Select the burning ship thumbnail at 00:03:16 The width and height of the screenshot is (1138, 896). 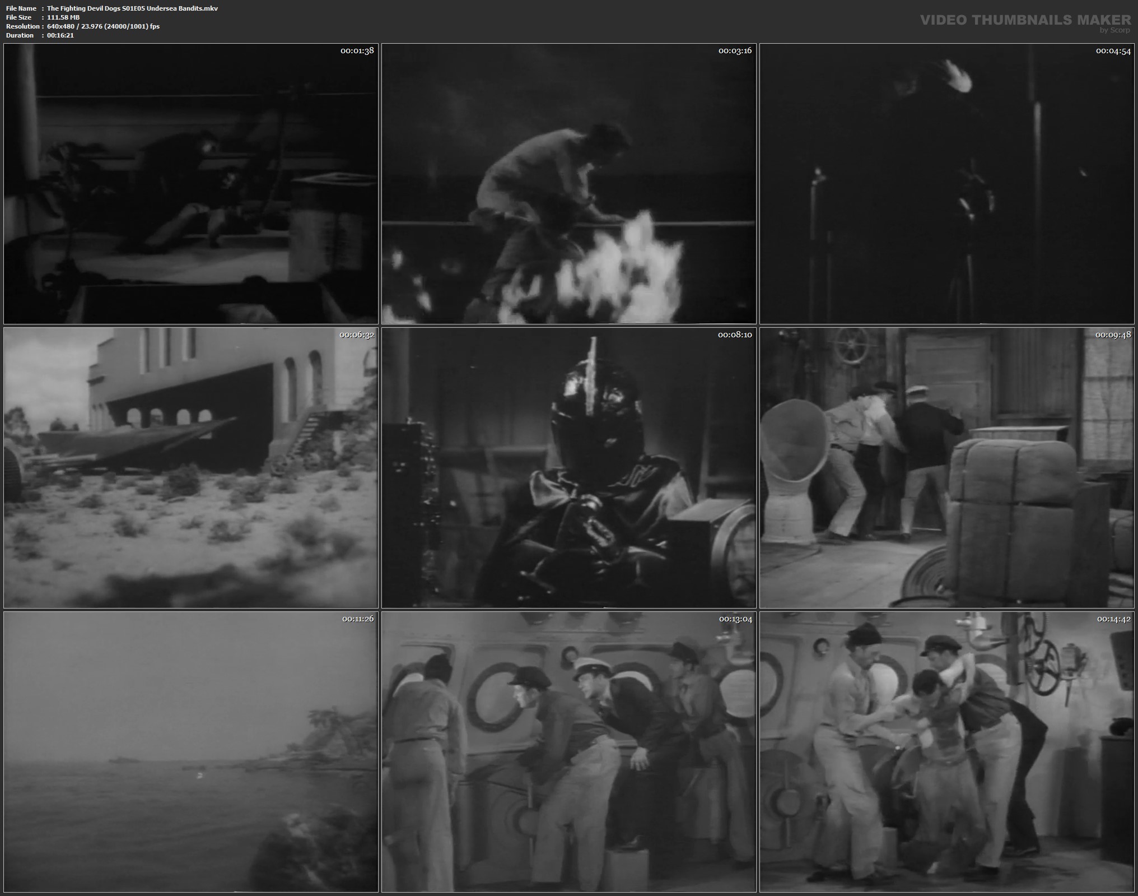[568, 184]
